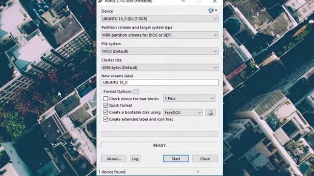Open the Log window button

click(135, 158)
